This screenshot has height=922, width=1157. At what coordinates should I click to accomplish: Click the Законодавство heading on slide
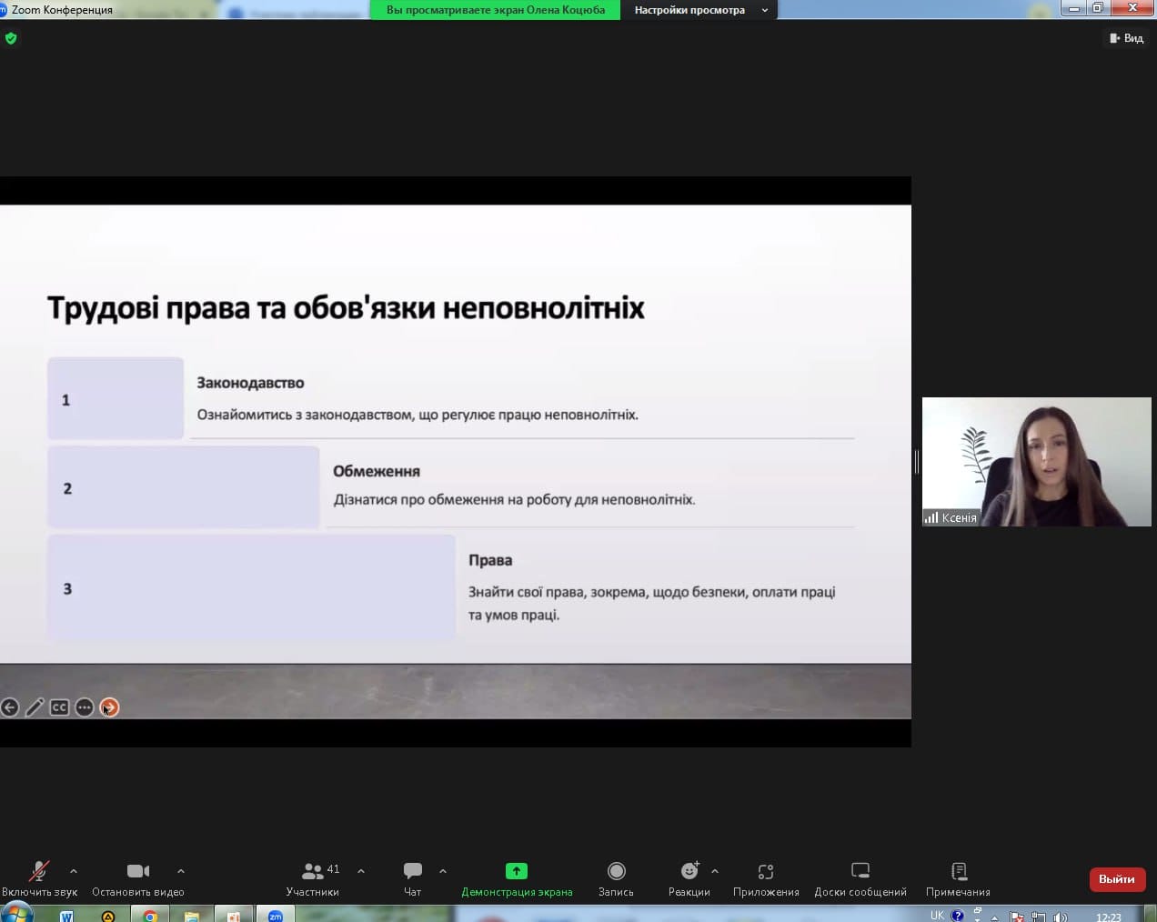tap(250, 383)
